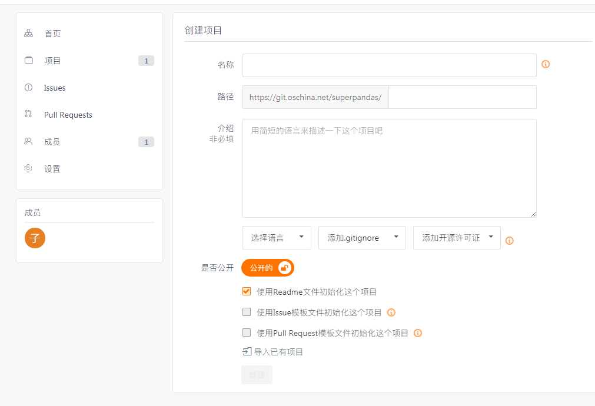Click the 首页 home icon in sidebar
595x406 pixels.
[x=28, y=34]
